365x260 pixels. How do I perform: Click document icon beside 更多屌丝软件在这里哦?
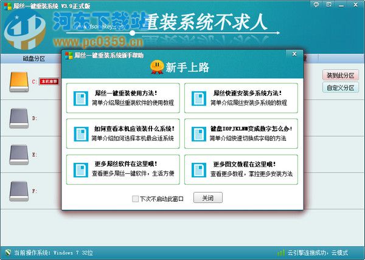[x=81, y=170]
